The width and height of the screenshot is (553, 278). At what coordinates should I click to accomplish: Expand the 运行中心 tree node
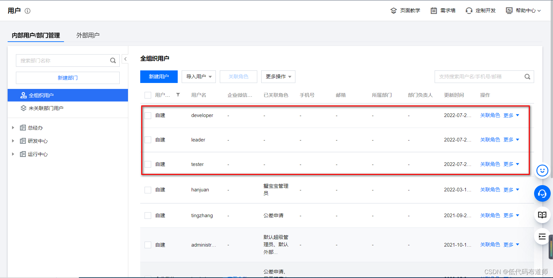[x=13, y=154]
